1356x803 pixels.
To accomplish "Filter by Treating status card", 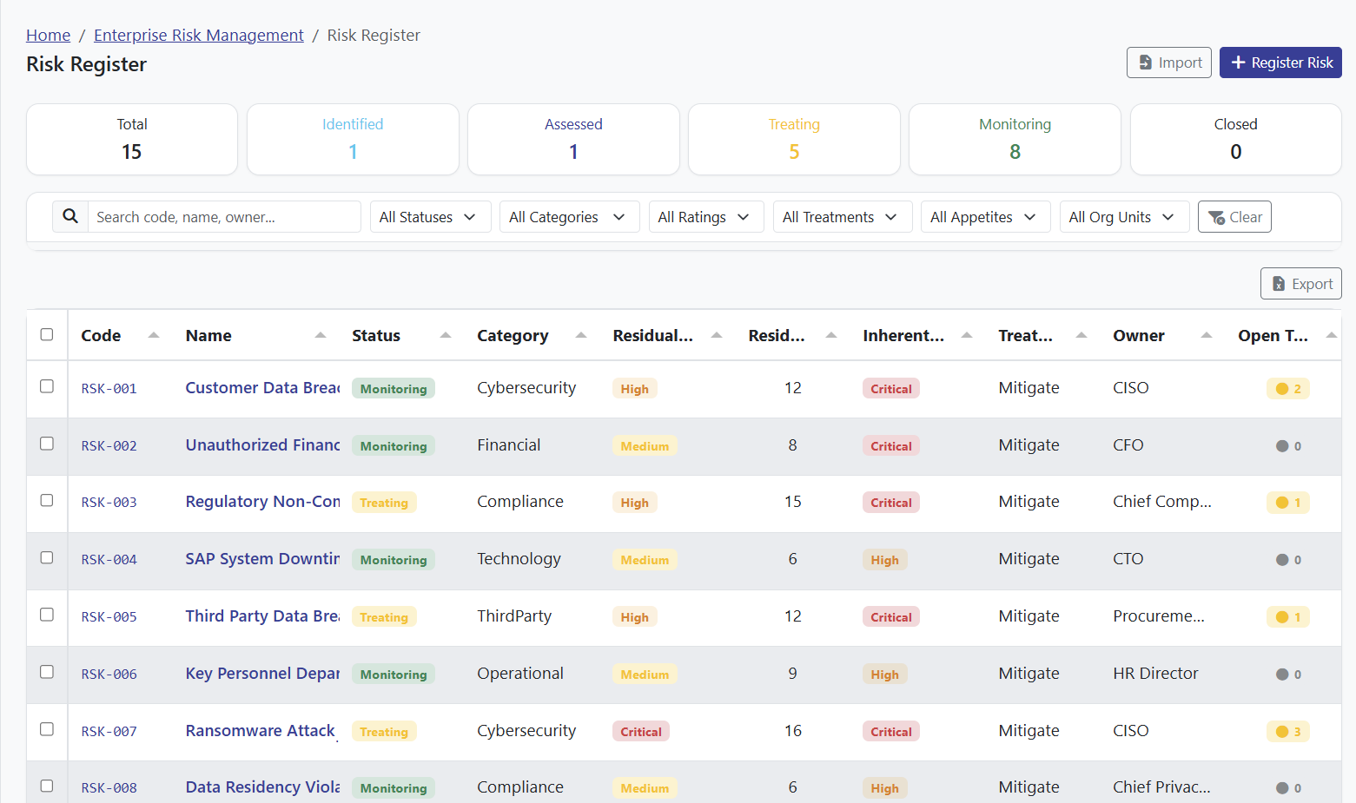I will 794,140.
